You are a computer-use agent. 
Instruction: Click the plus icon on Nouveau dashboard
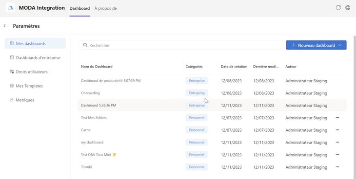[x=293, y=45]
